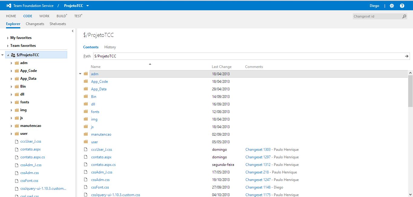This screenshot has width=413, height=197.
Task: Open the WORK hub
Action: 44,16
